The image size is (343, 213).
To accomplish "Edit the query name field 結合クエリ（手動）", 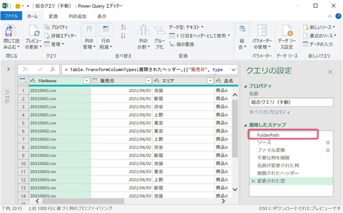I will [x=291, y=102].
